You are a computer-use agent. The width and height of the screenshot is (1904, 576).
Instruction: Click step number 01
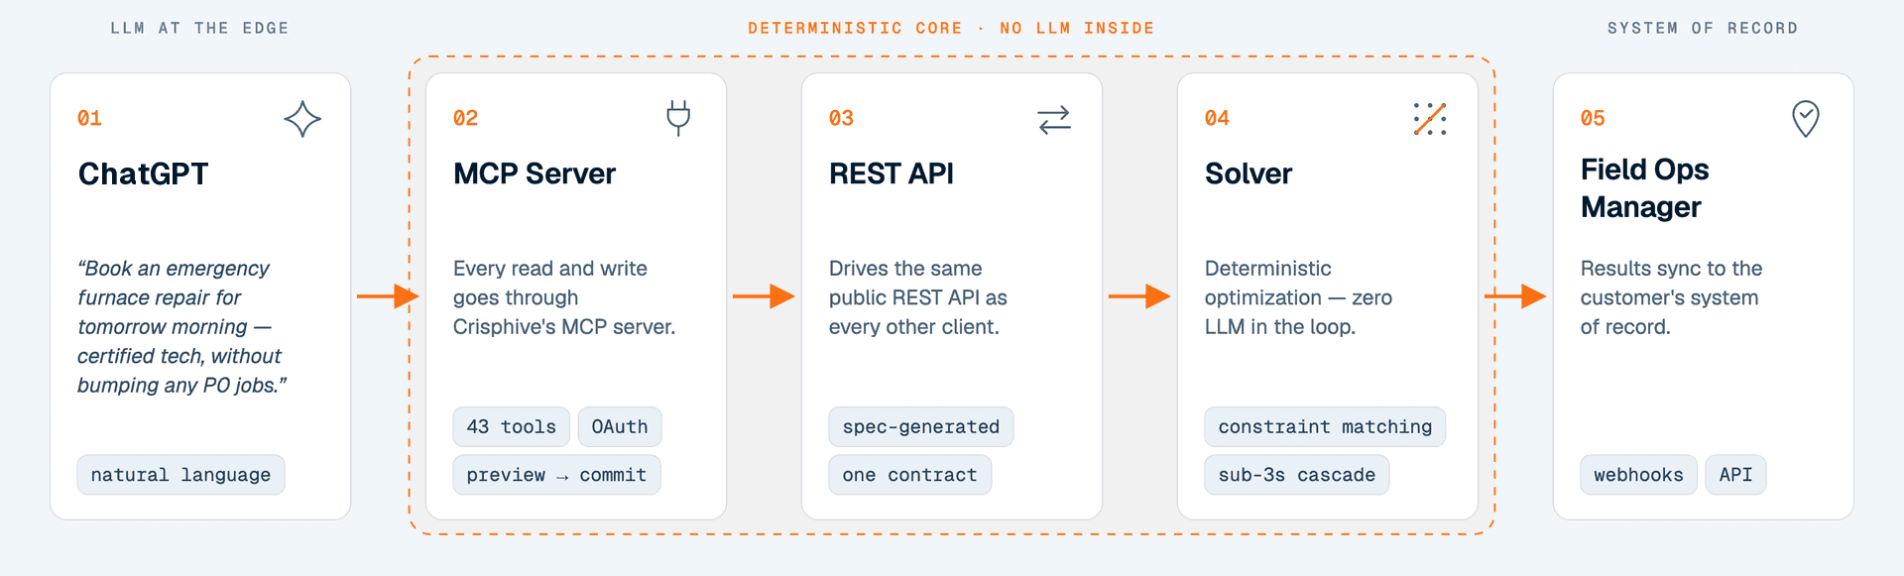click(x=89, y=118)
